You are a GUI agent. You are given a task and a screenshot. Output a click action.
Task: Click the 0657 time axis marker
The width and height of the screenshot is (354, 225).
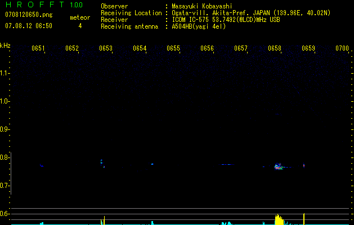241,48
